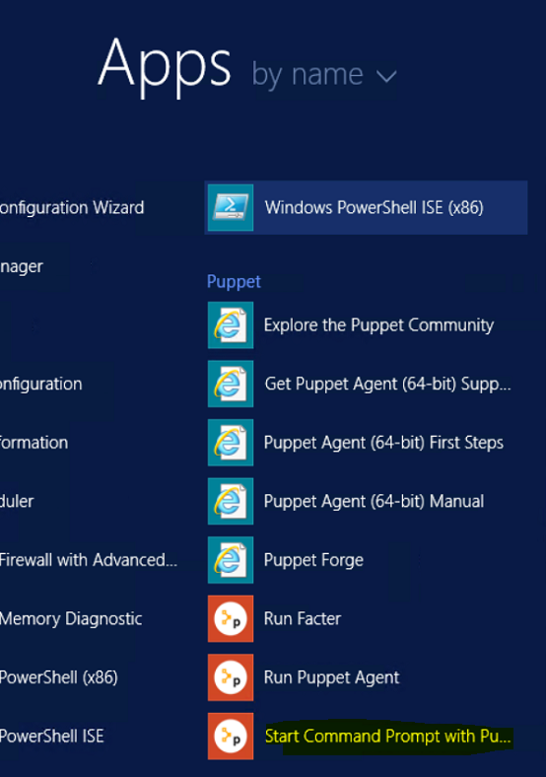
Task: Launch the 'Run Puppet Agent' entry
Action: (x=331, y=677)
